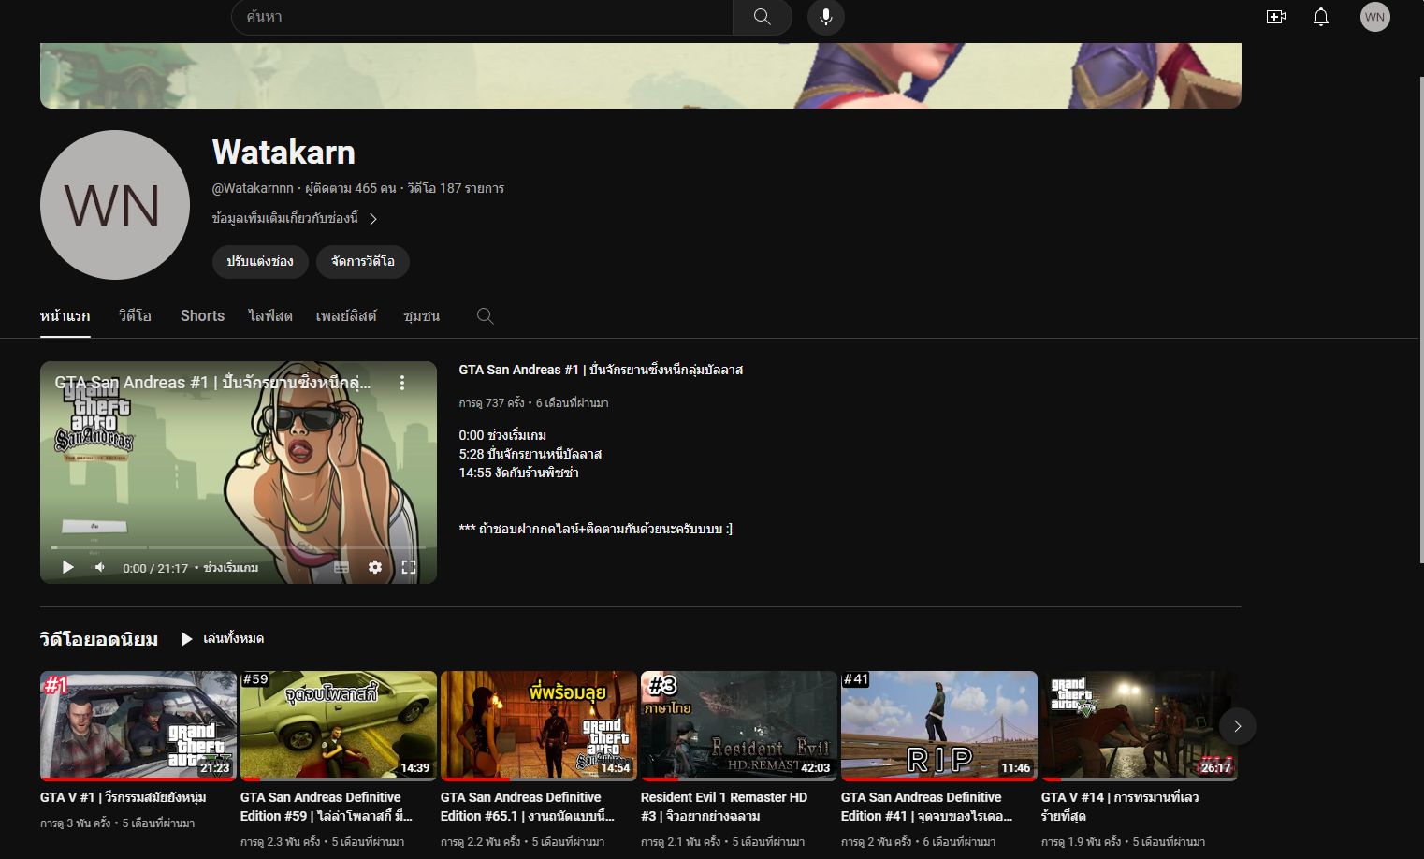Click the featured video progress bar
The image size is (1424, 859).
(x=238, y=547)
